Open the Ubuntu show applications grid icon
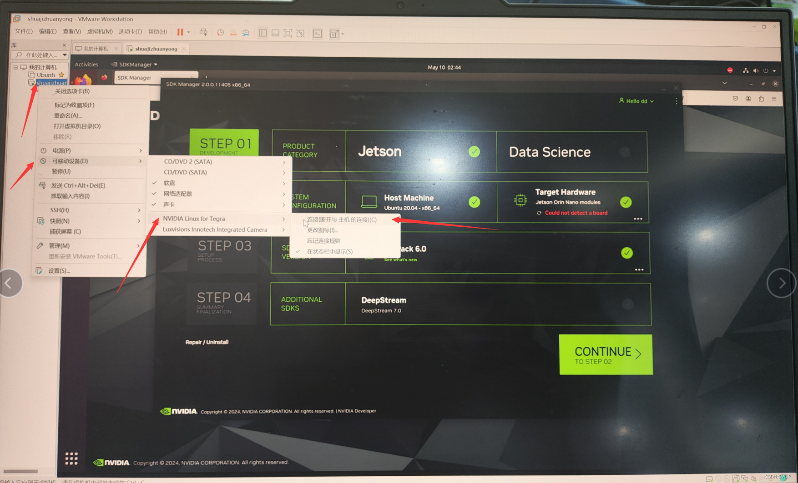Image resolution: width=798 pixels, height=483 pixels. (71, 458)
